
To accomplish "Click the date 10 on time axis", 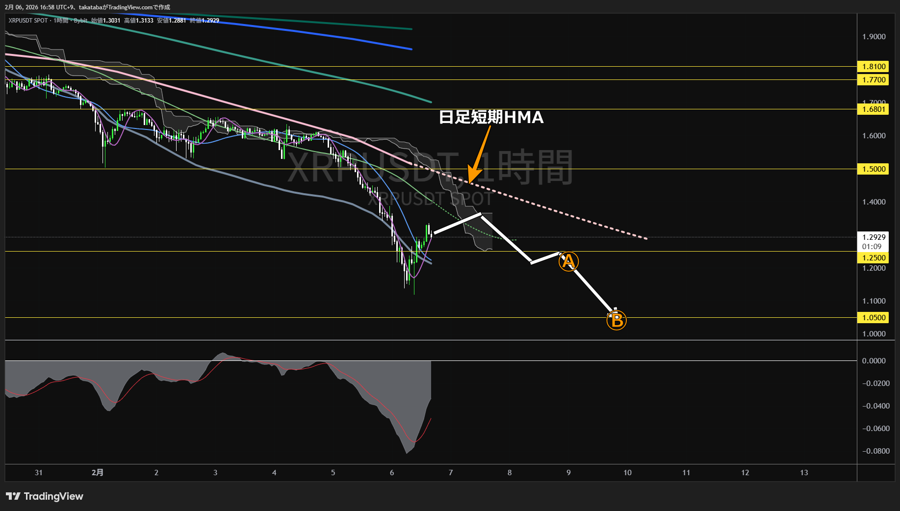I will (627, 473).
